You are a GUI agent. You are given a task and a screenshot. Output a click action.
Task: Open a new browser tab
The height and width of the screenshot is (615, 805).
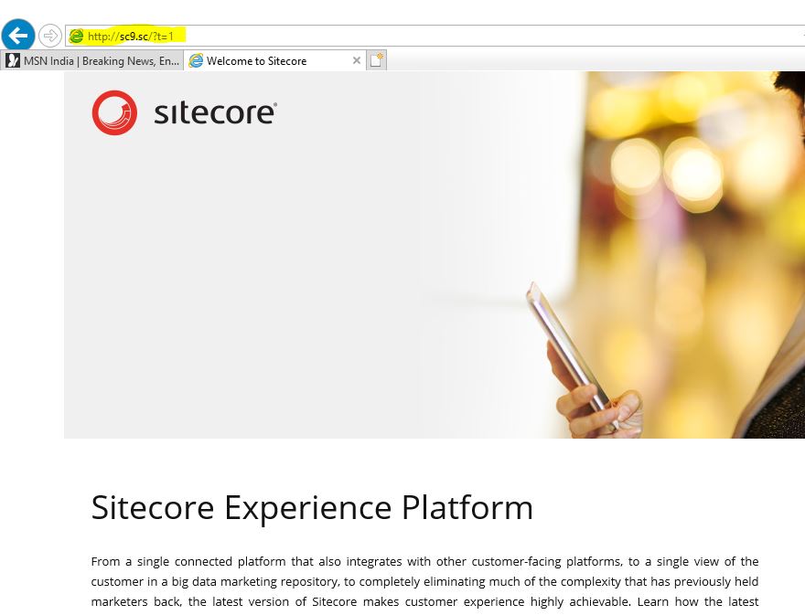click(x=375, y=58)
